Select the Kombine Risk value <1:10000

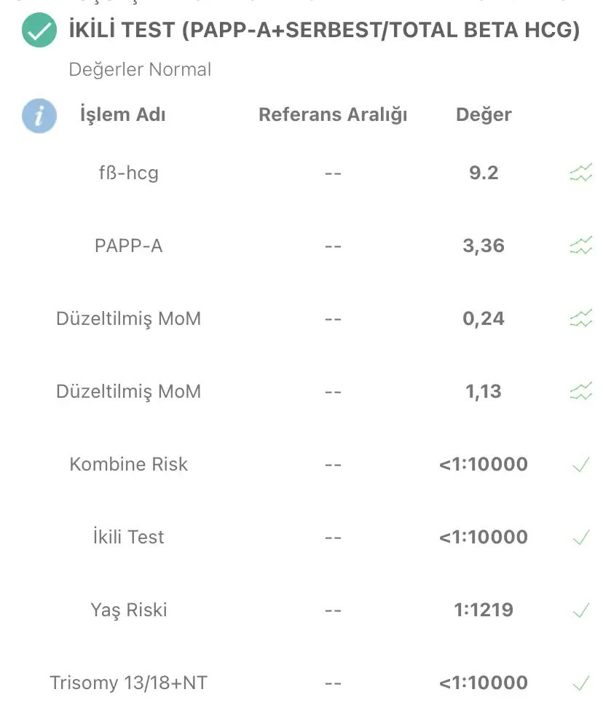tap(484, 464)
